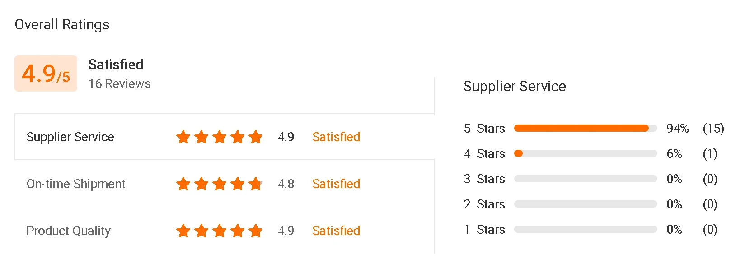
Task: Click the 4.9/5 overall score badge
Action: pyautogui.click(x=46, y=74)
